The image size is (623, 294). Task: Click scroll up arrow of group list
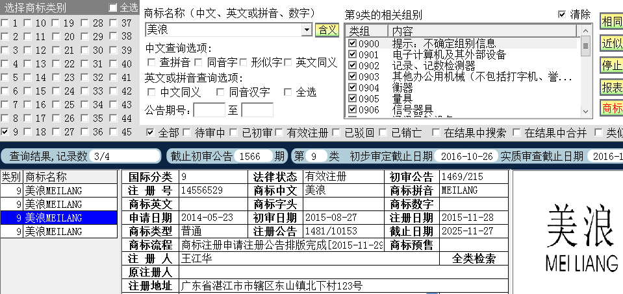click(x=586, y=30)
